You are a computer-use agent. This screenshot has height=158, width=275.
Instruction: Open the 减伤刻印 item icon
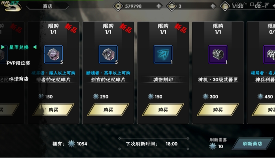coord(163,54)
